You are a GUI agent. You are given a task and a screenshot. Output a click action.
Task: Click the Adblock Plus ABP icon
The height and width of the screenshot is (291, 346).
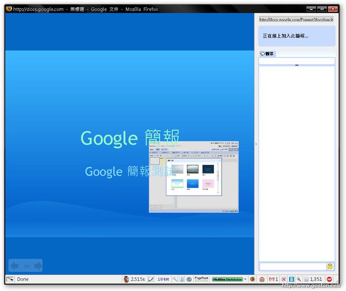tap(330, 279)
